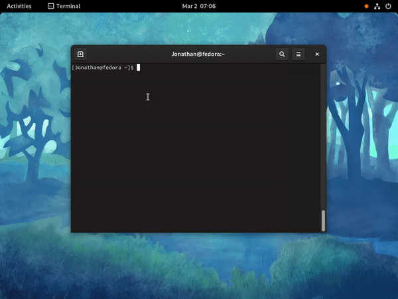Click the [Jonathan@fedora ~]$ prompt text

click(103, 68)
